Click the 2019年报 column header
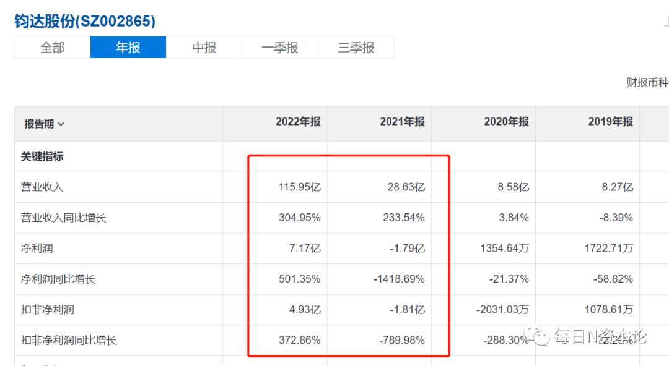The height and width of the screenshot is (366, 669). [611, 122]
